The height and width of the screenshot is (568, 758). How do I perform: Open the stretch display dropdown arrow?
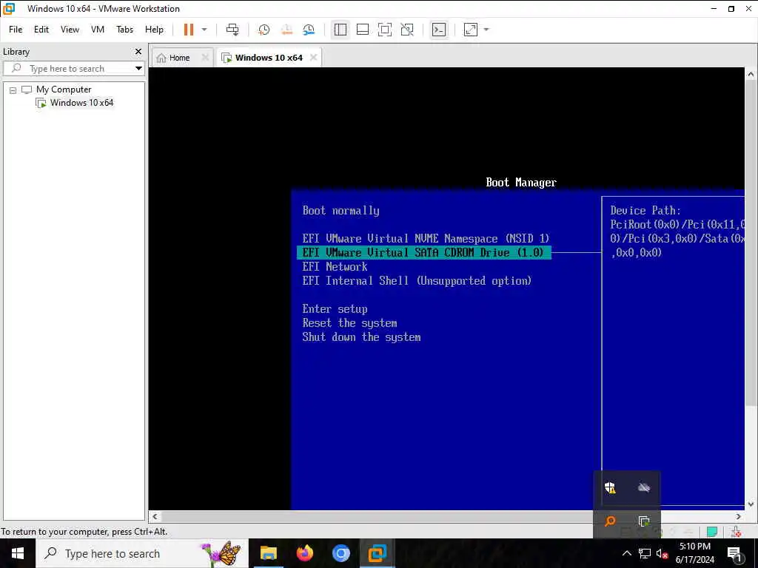pos(486,30)
